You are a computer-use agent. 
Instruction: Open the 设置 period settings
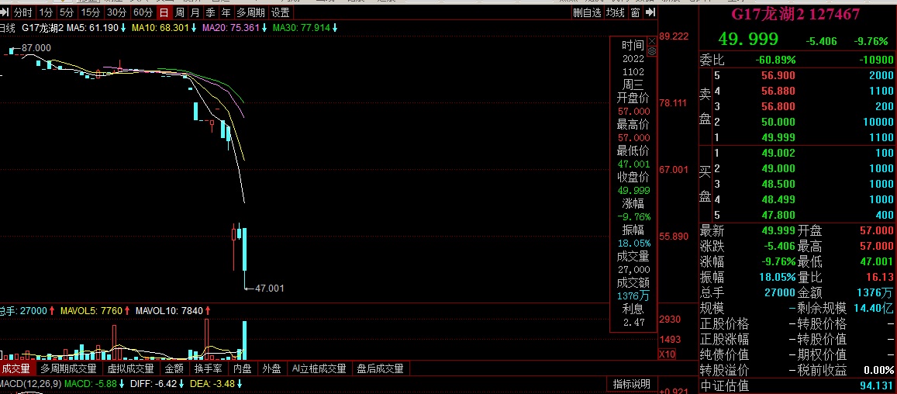(x=281, y=12)
